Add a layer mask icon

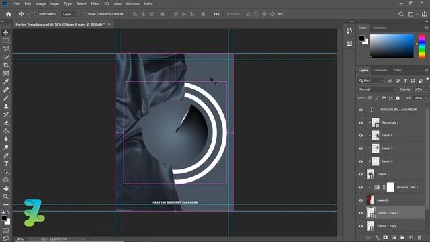pos(385,237)
